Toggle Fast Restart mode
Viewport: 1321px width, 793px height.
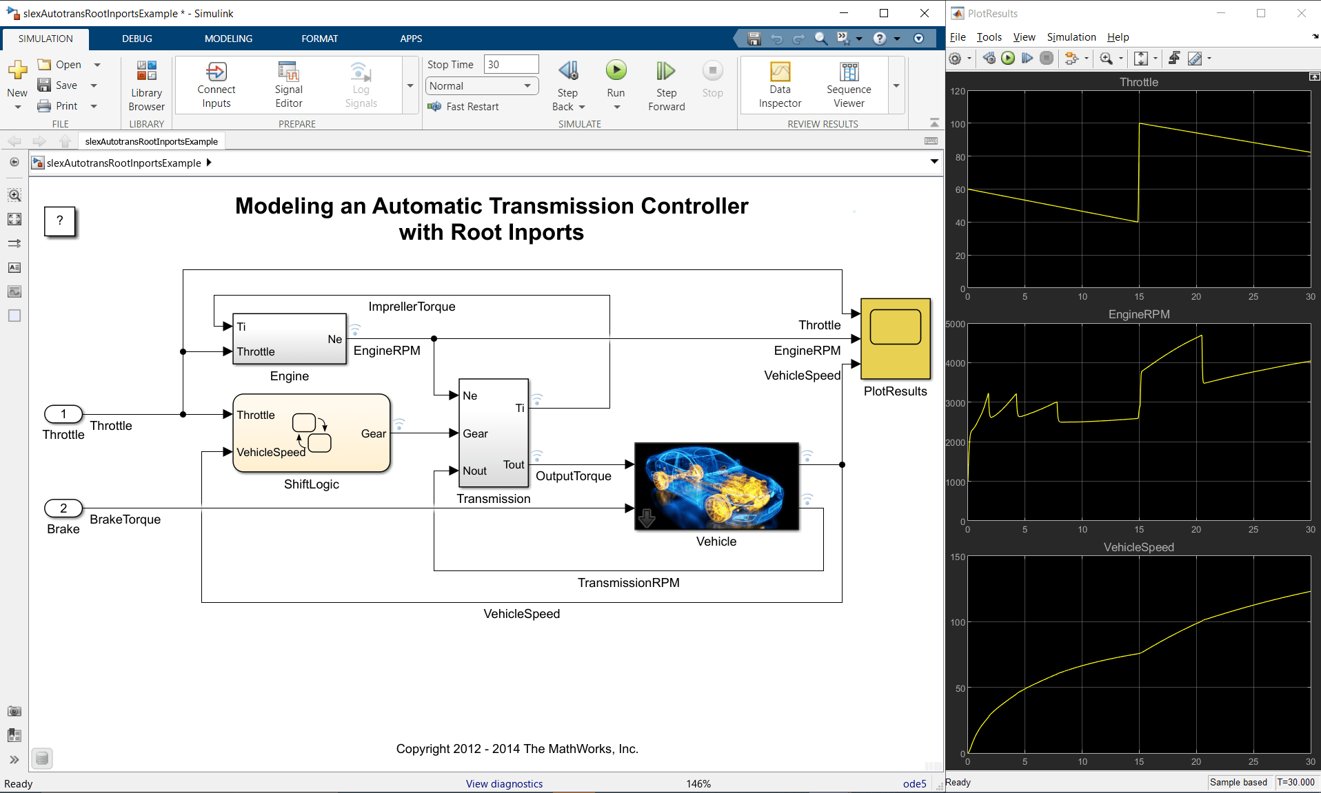pos(463,107)
